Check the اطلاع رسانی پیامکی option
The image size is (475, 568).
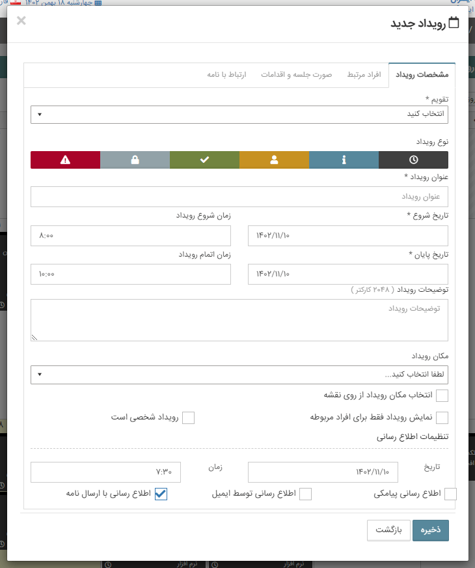click(450, 494)
